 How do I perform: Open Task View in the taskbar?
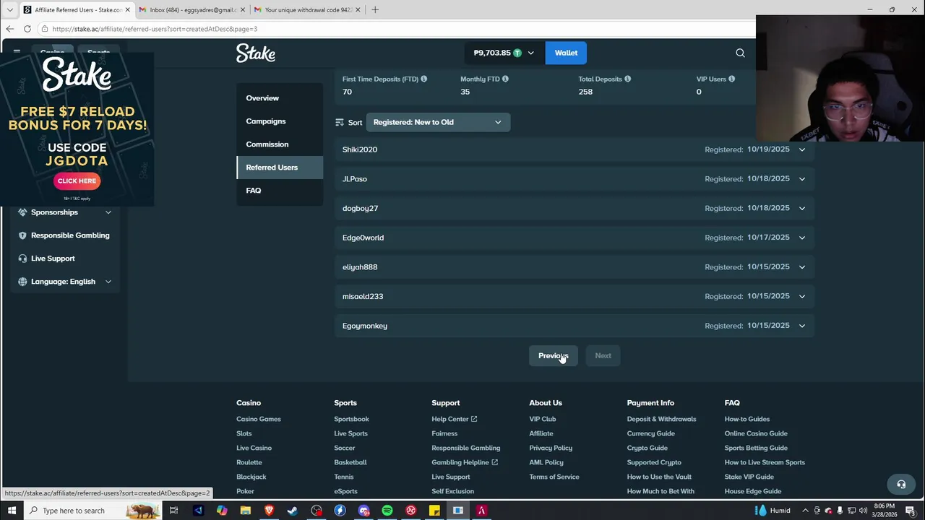coord(173,511)
